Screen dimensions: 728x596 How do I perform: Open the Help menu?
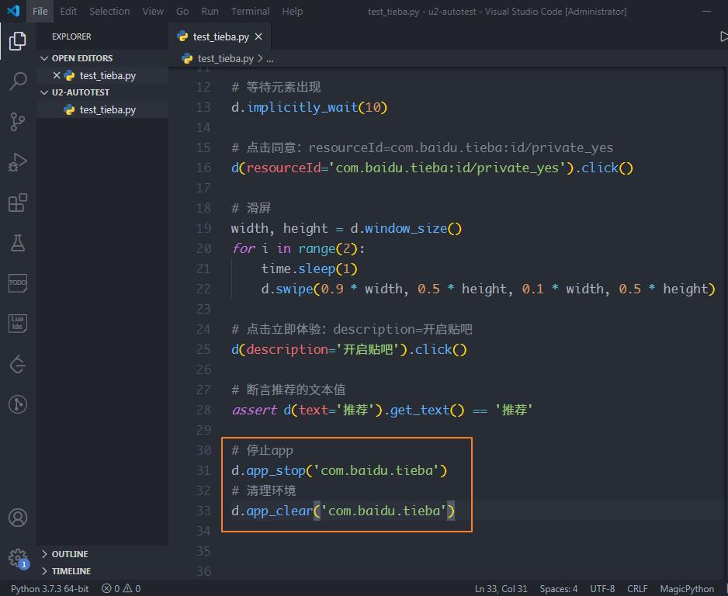(x=293, y=11)
